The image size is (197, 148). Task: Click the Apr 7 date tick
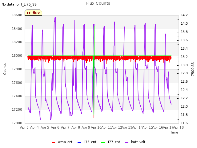65,127
